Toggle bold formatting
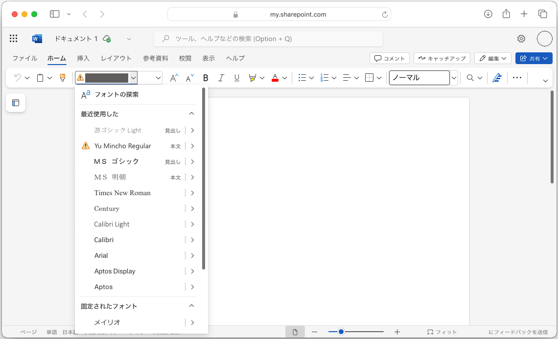This screenshot has width=558, height=339. (206, 78)
